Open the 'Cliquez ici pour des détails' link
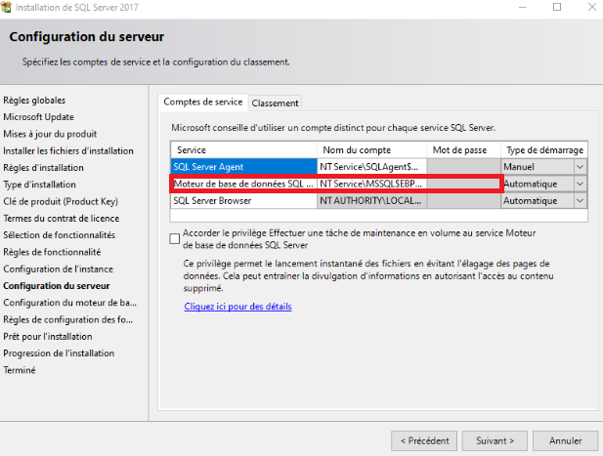 pos(237,307)
